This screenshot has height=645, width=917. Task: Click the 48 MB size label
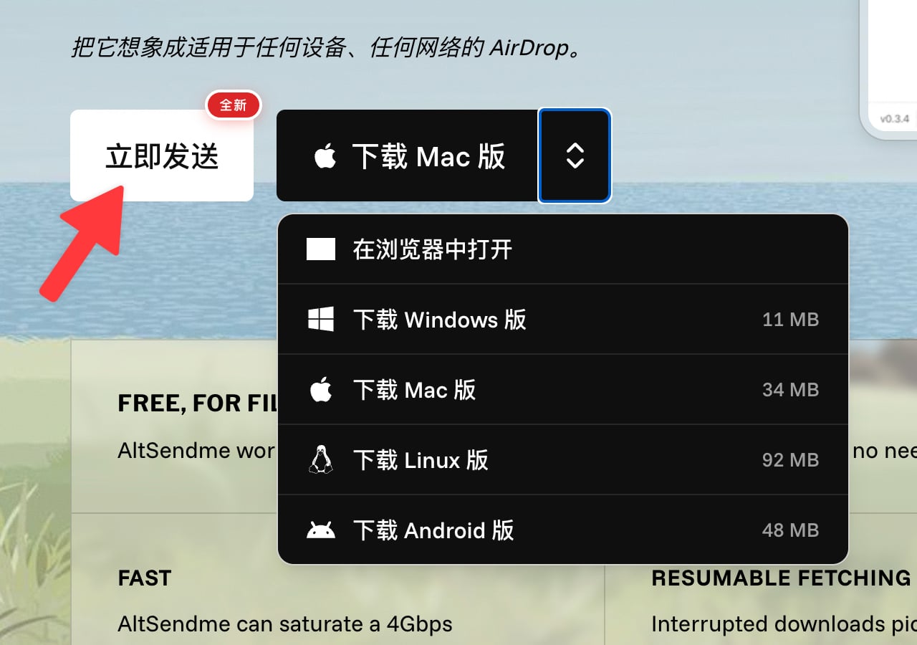coord(790,530)
